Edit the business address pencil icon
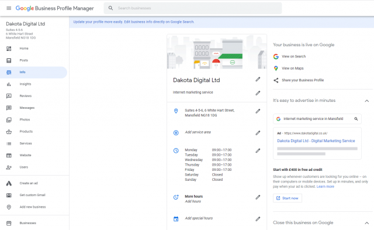Viewport: 374px width, 230px height. [258, 111]
